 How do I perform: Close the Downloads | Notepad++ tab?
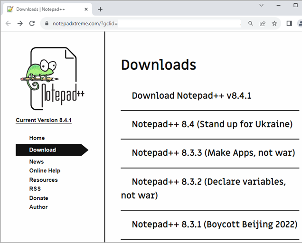(x=86, y=9)
